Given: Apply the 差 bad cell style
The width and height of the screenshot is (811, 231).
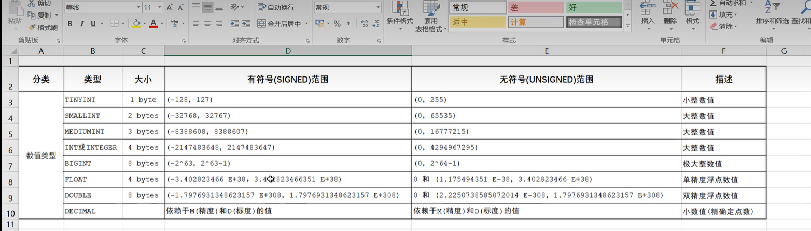Looking at the screenshot, I should pos(536,7).
